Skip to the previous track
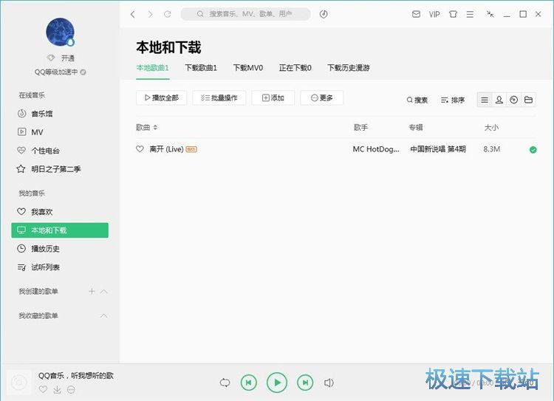This screenshot has width=554, height=401. [249, 383]
